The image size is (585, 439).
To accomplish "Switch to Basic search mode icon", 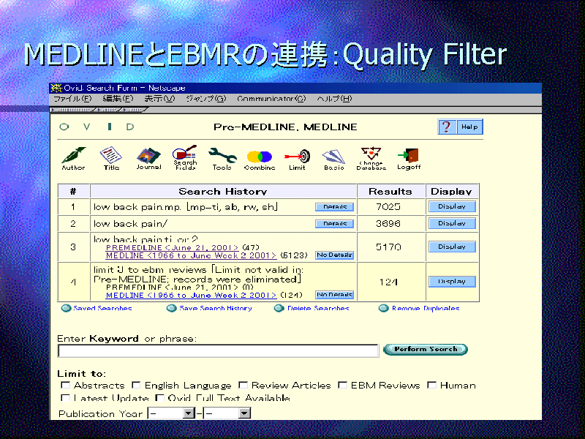I will pyautogui.click(x=334, y=157).
